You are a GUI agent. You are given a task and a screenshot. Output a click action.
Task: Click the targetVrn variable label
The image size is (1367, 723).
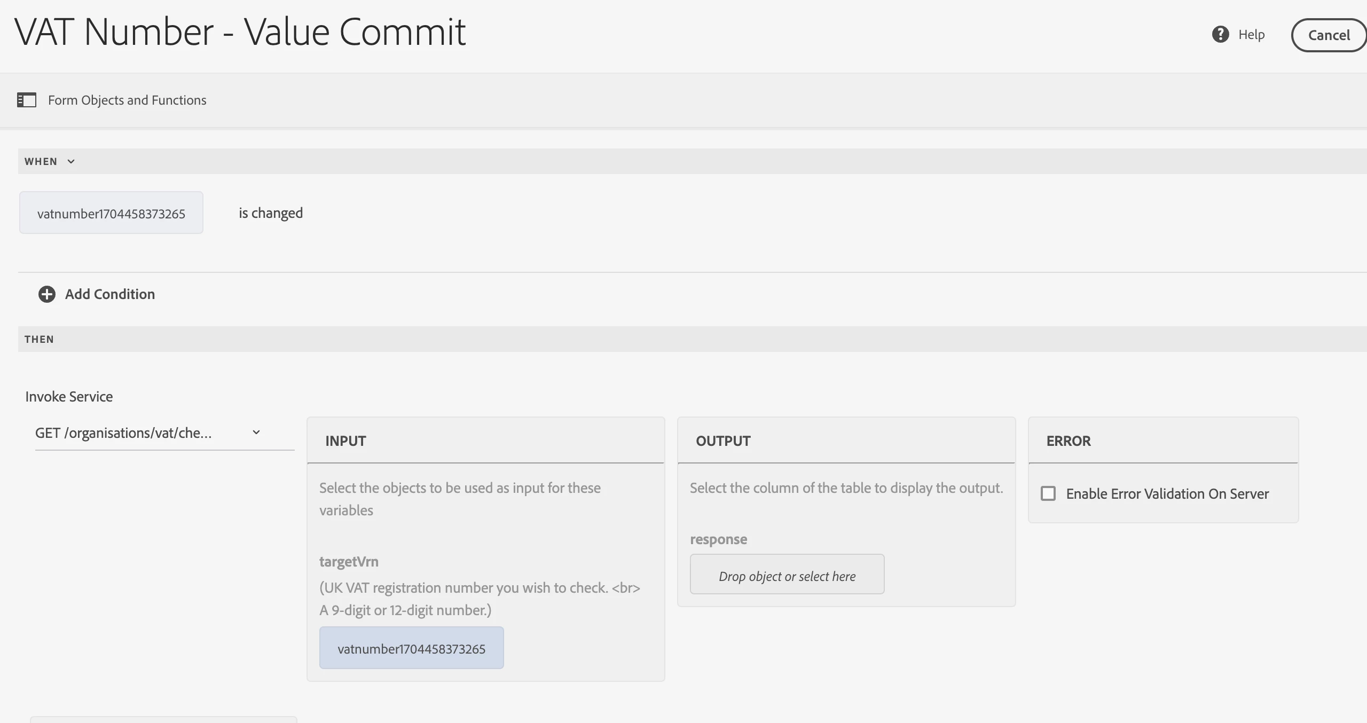(349, 562)
